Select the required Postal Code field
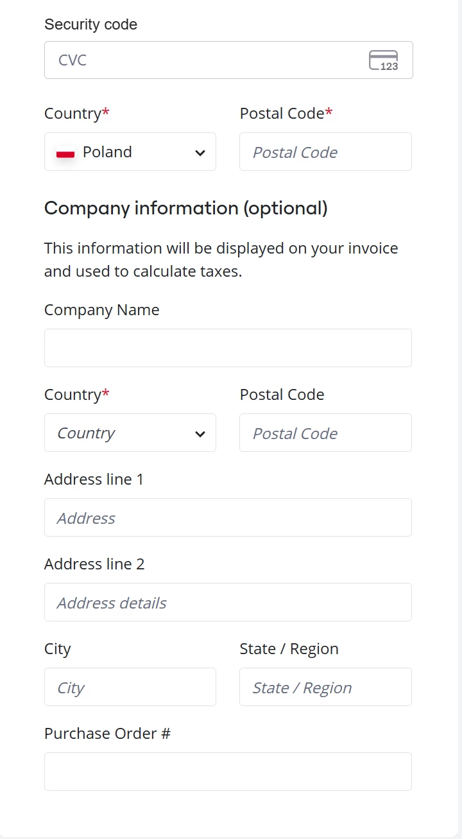 coord(325,151)
